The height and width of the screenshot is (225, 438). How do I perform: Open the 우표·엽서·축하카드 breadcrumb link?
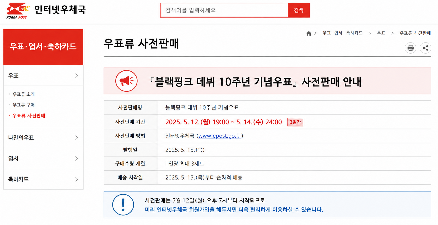click(x=343, y=33)
